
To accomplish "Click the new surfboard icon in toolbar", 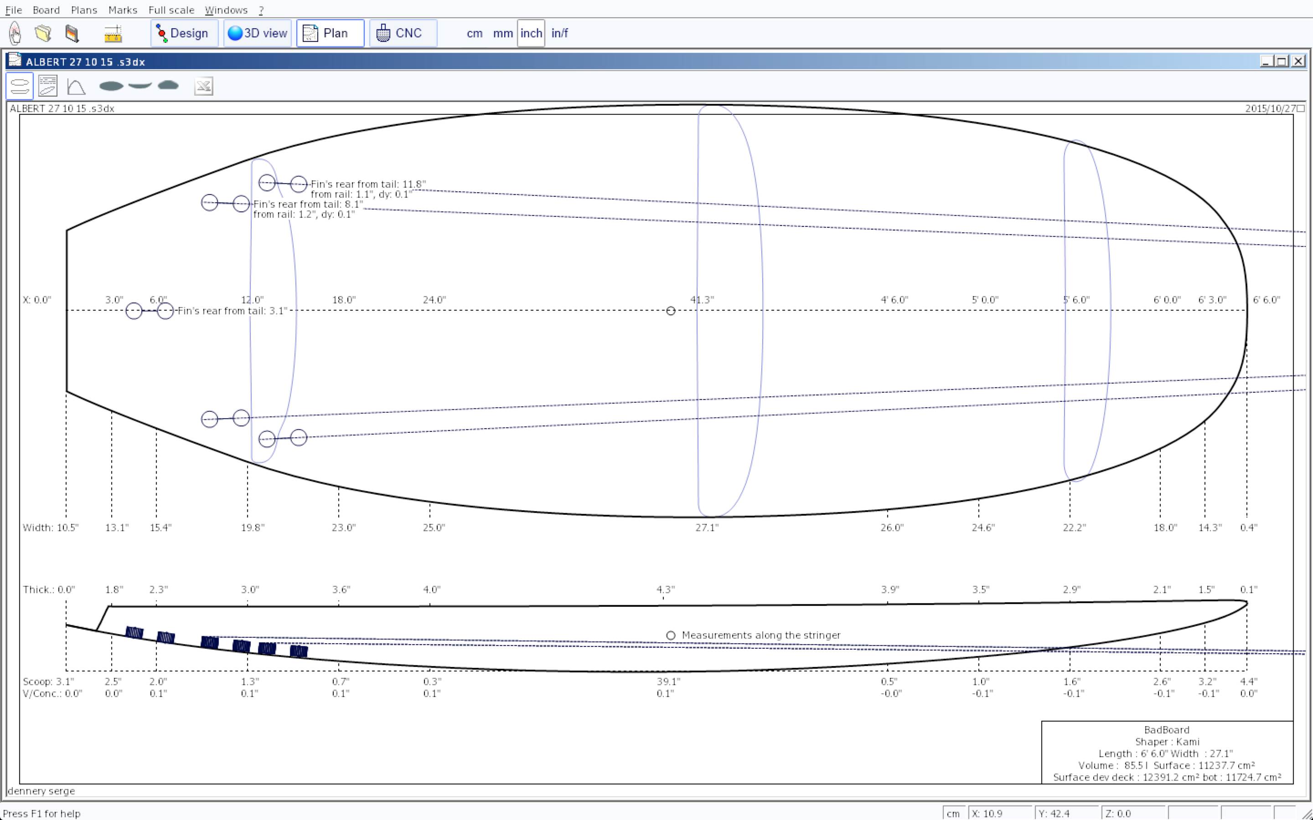I will (15, 33).
